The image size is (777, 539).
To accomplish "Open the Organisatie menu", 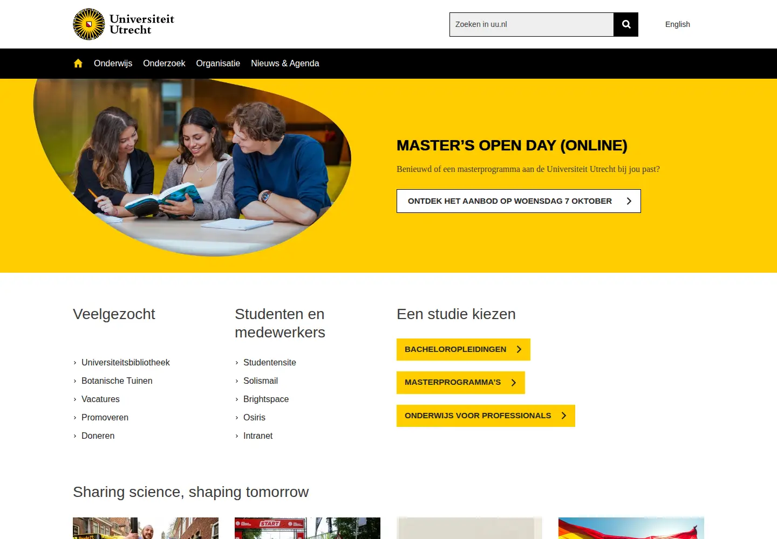I will (x=218, y=64).
